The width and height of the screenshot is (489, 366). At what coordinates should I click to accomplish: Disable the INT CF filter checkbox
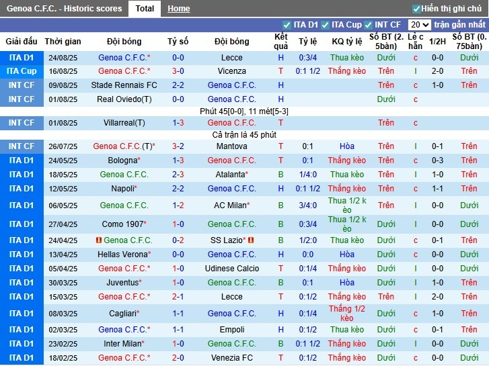pos(369,25)
